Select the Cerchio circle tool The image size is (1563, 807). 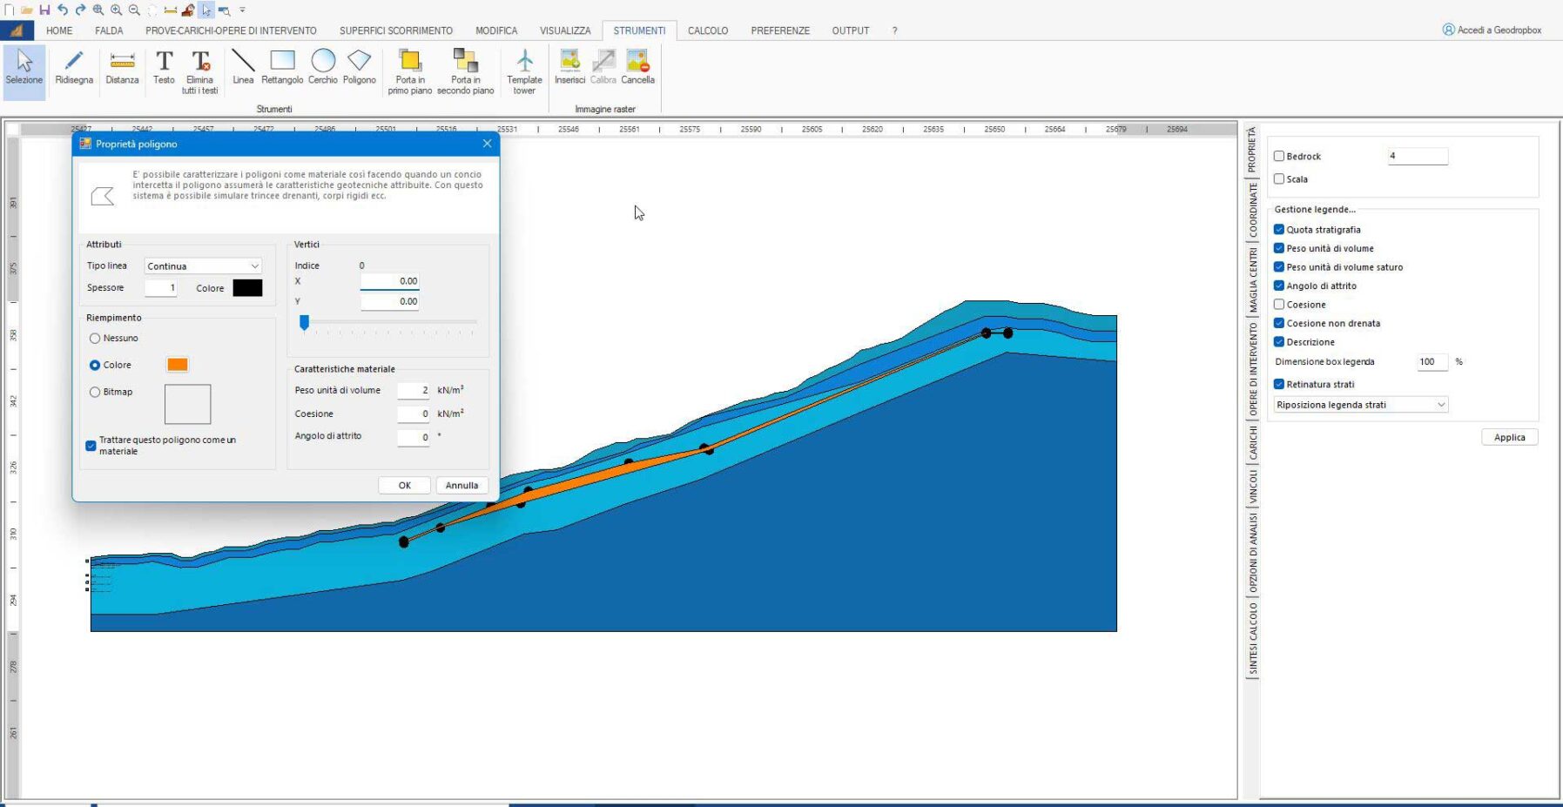[x=323, y=67]
